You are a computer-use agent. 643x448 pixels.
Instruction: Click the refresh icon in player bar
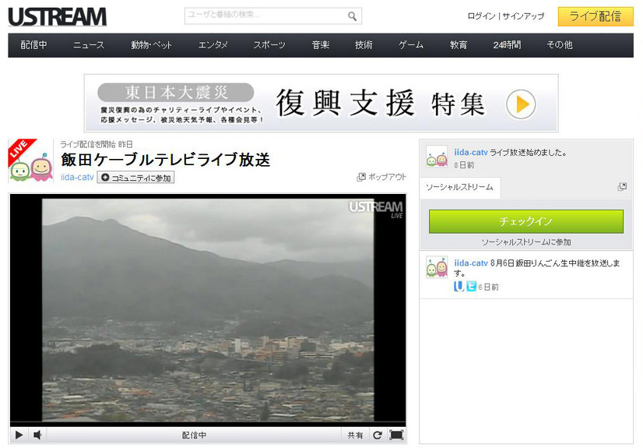[378, 435]
